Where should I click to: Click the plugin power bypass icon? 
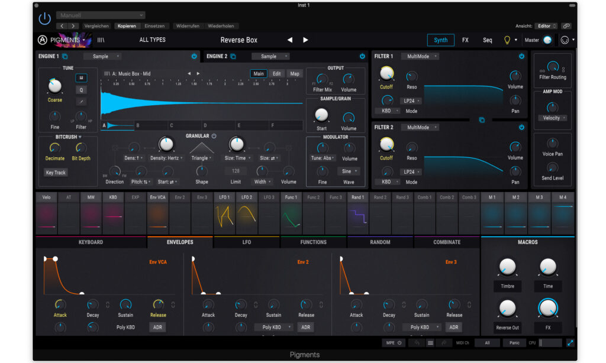(x=44, y=18)
